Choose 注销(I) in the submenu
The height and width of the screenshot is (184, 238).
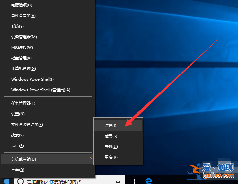click(118, 126)
